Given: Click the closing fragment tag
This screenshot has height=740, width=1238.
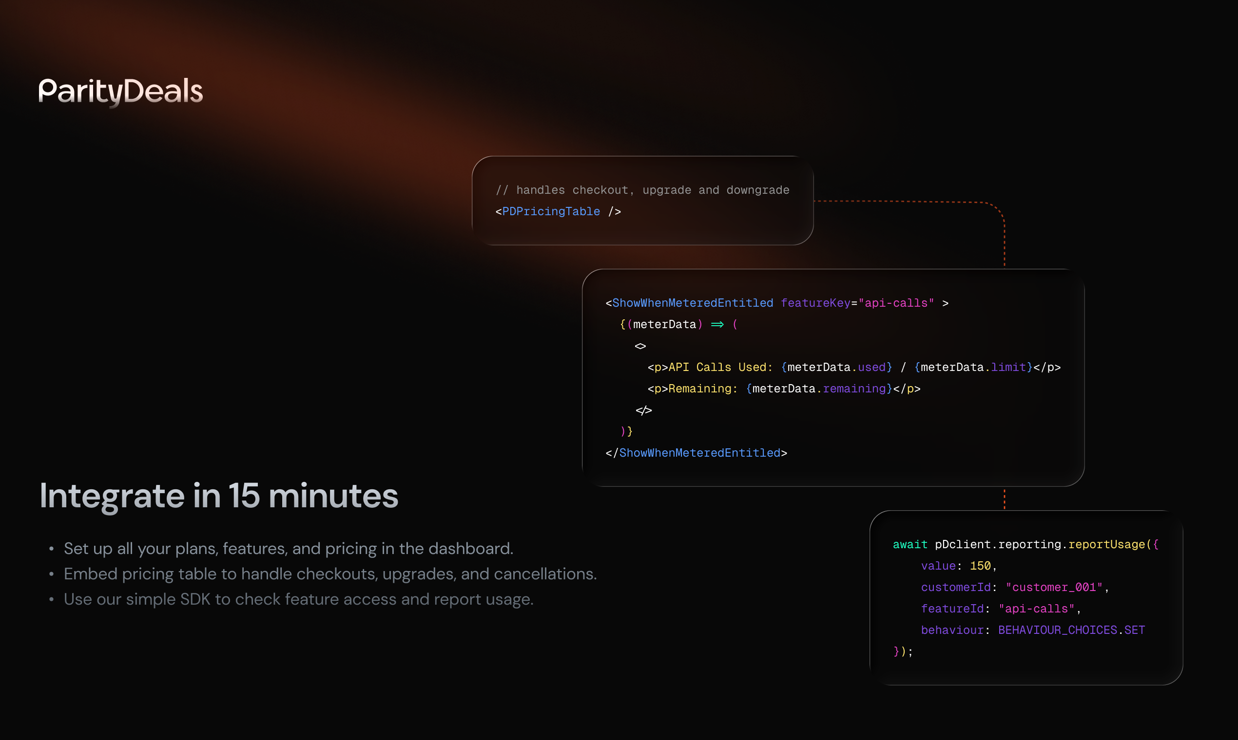Looking at the screenshot, I should tap(643, 410).
